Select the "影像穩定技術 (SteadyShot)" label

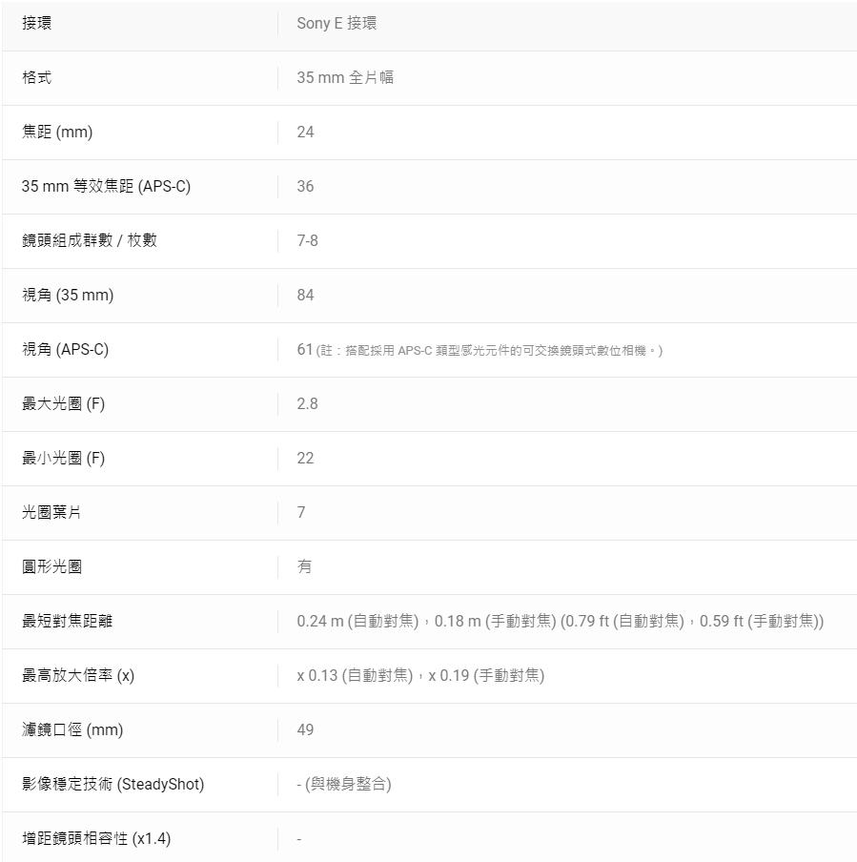click(112, 784)
